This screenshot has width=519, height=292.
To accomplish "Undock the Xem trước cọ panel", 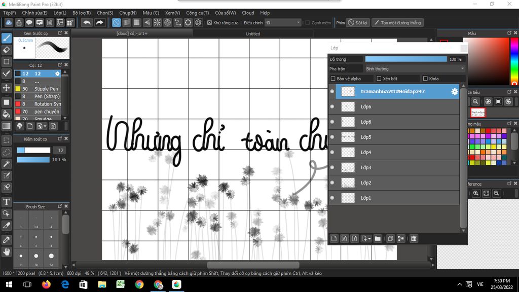I will [60, 33].
